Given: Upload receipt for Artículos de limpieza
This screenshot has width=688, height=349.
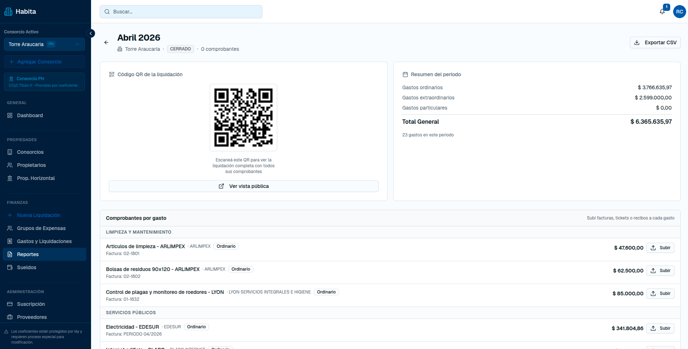Looking at the screenshot, I should (x=660, y=248).
